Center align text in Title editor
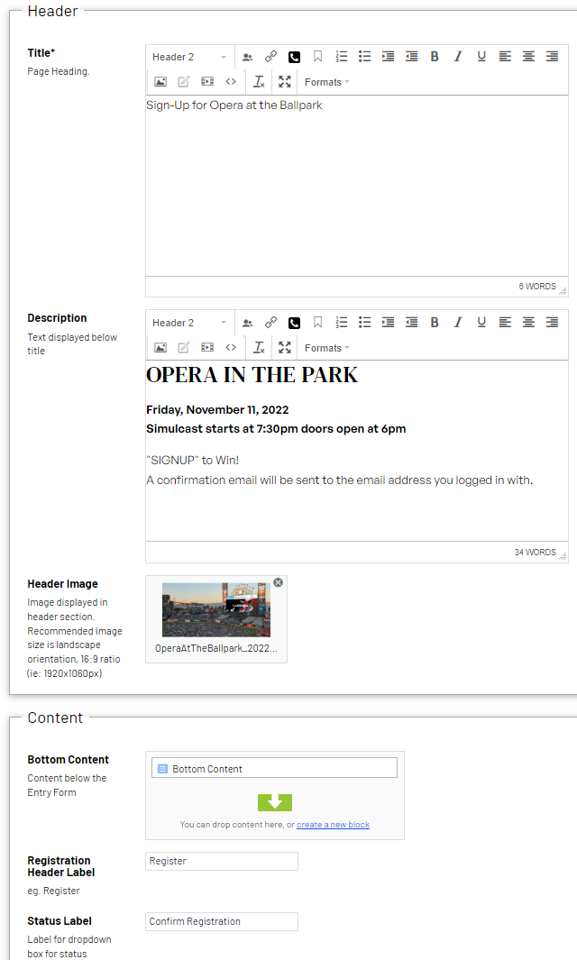Viewport: 577px width, 960px height. [x=528, y=57]
